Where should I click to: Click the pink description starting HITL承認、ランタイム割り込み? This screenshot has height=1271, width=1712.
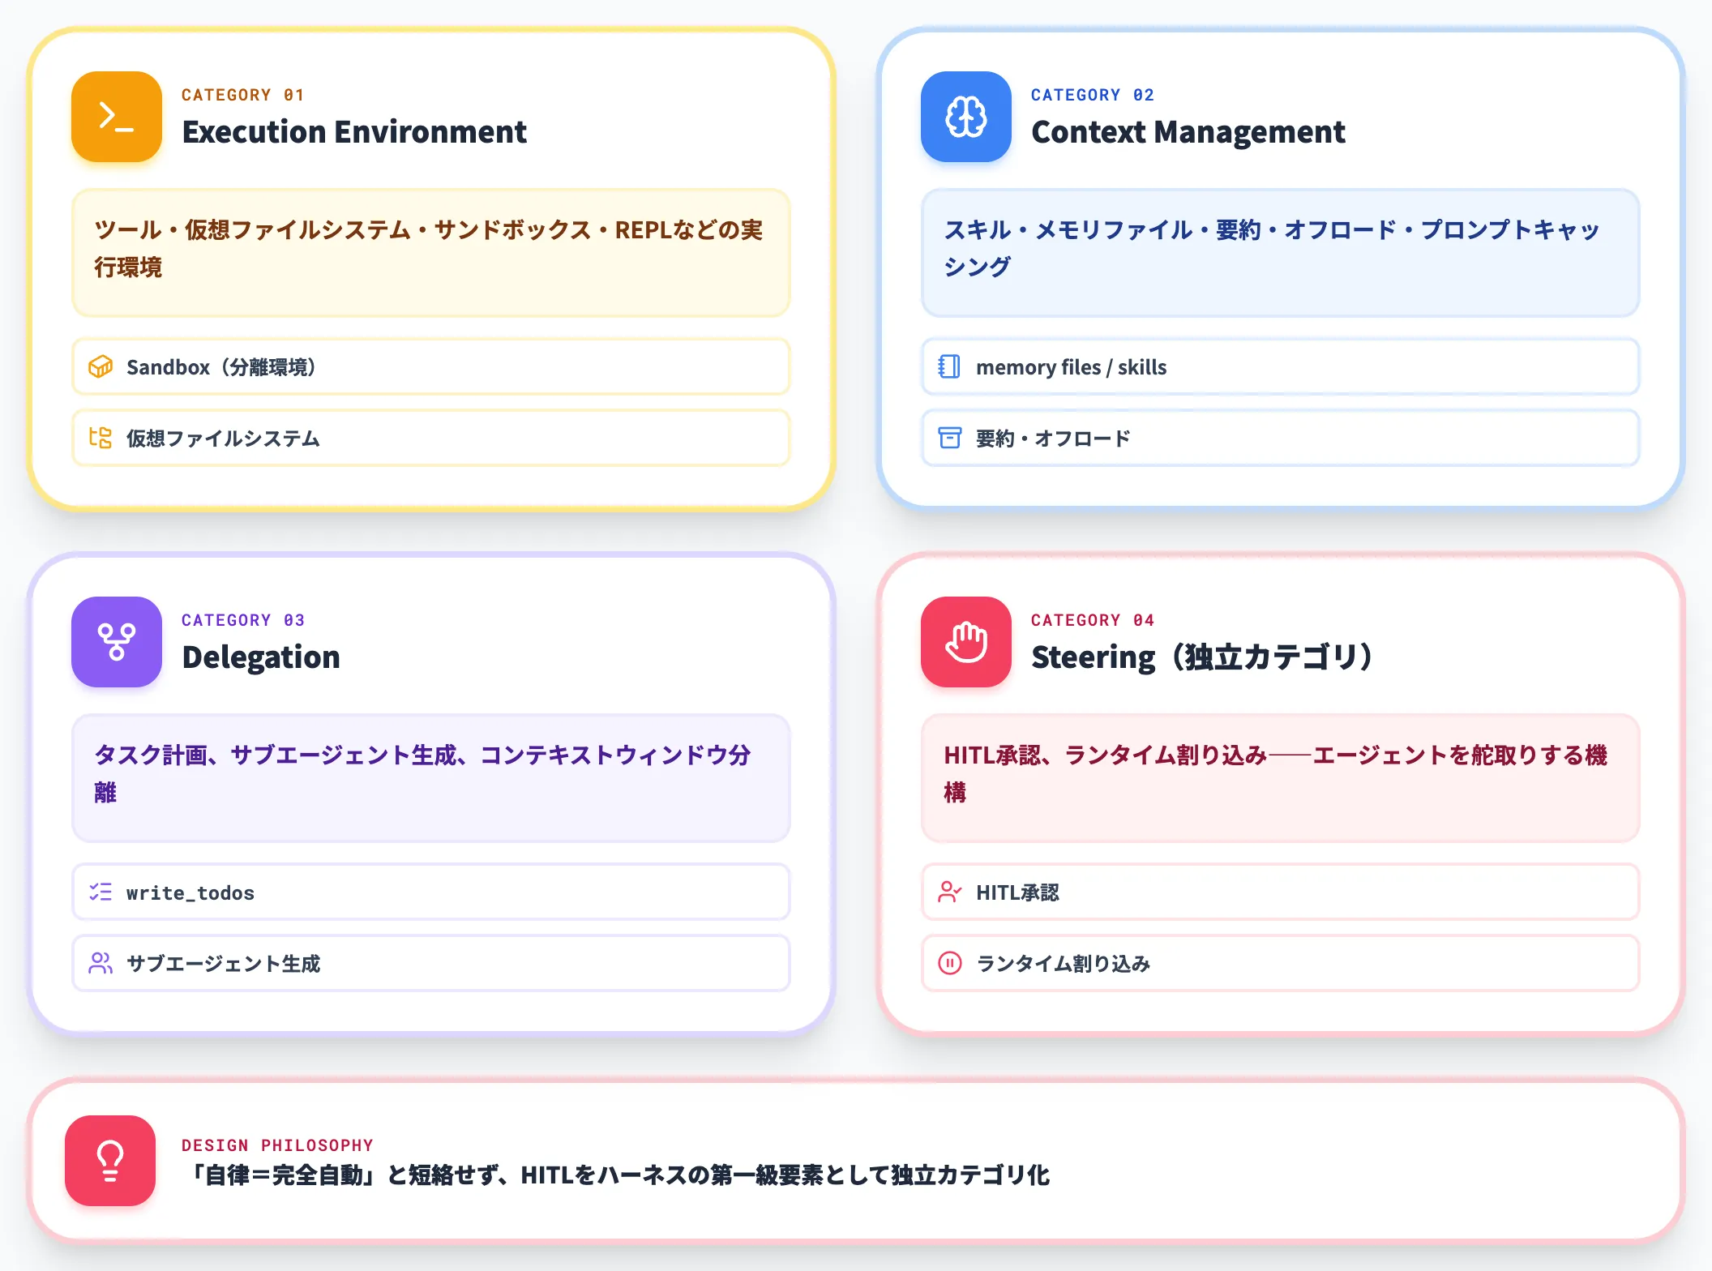[1281, 778]
